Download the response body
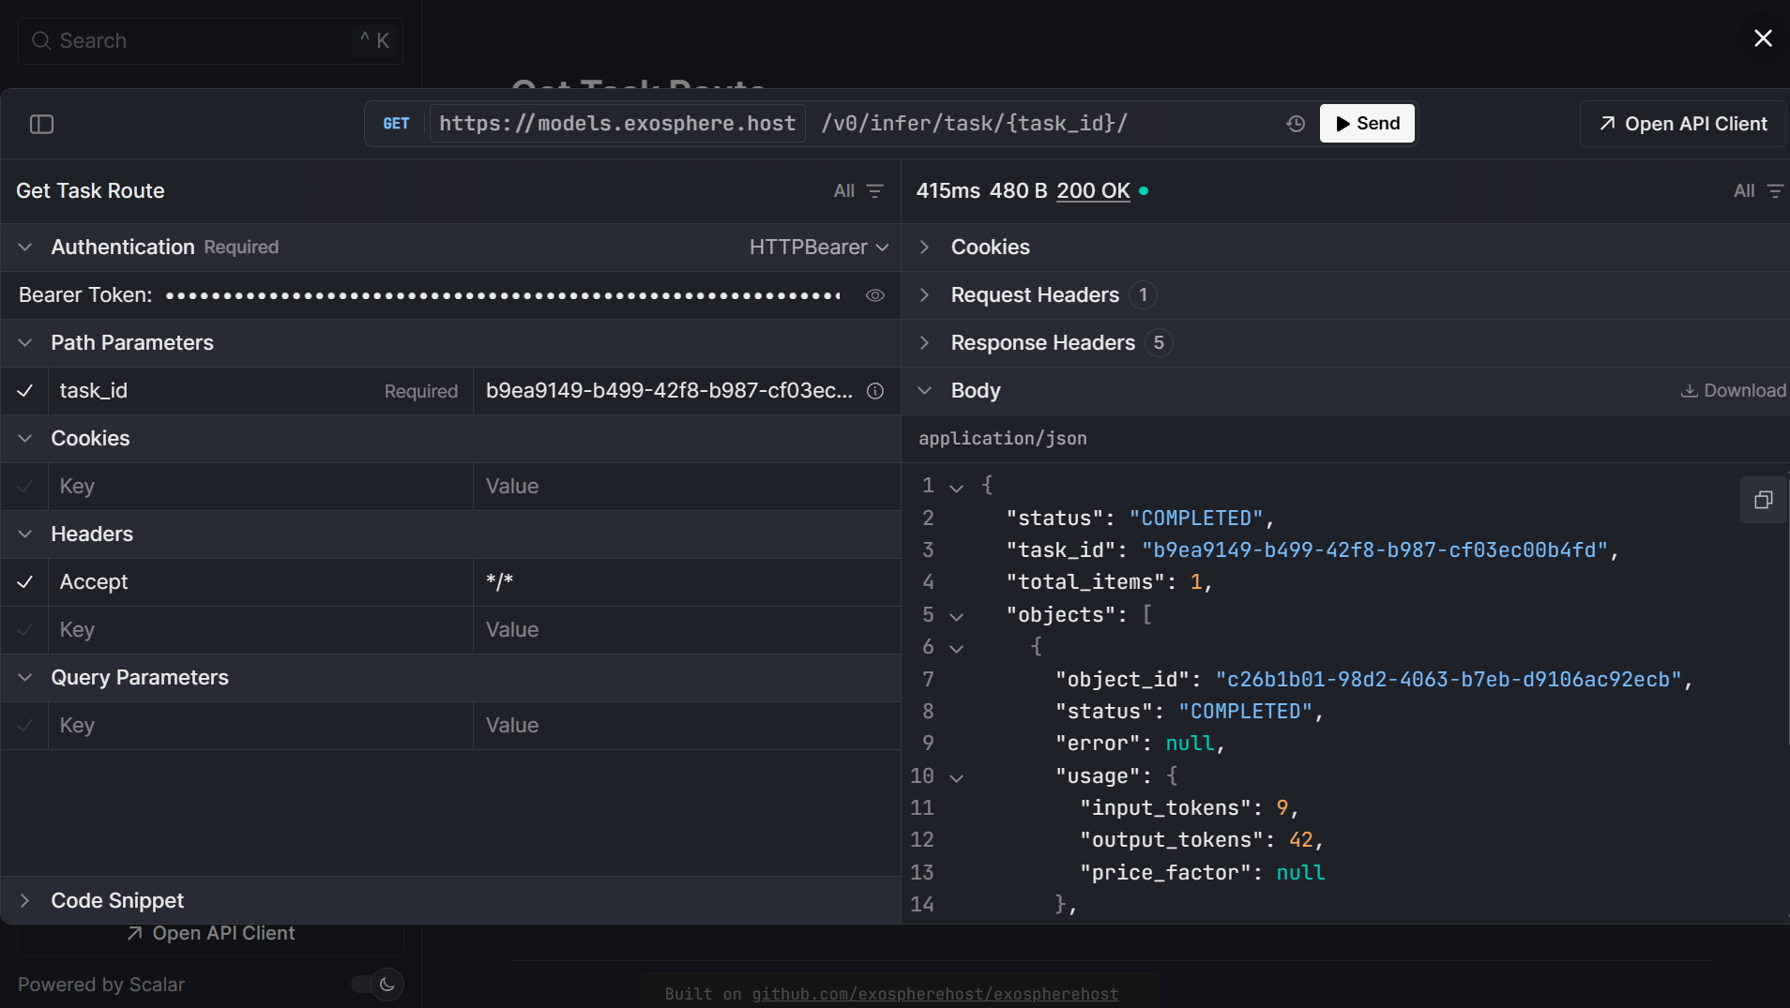The width and height of the screenshot is (1790, 1008). click(x=1731, y=390)
